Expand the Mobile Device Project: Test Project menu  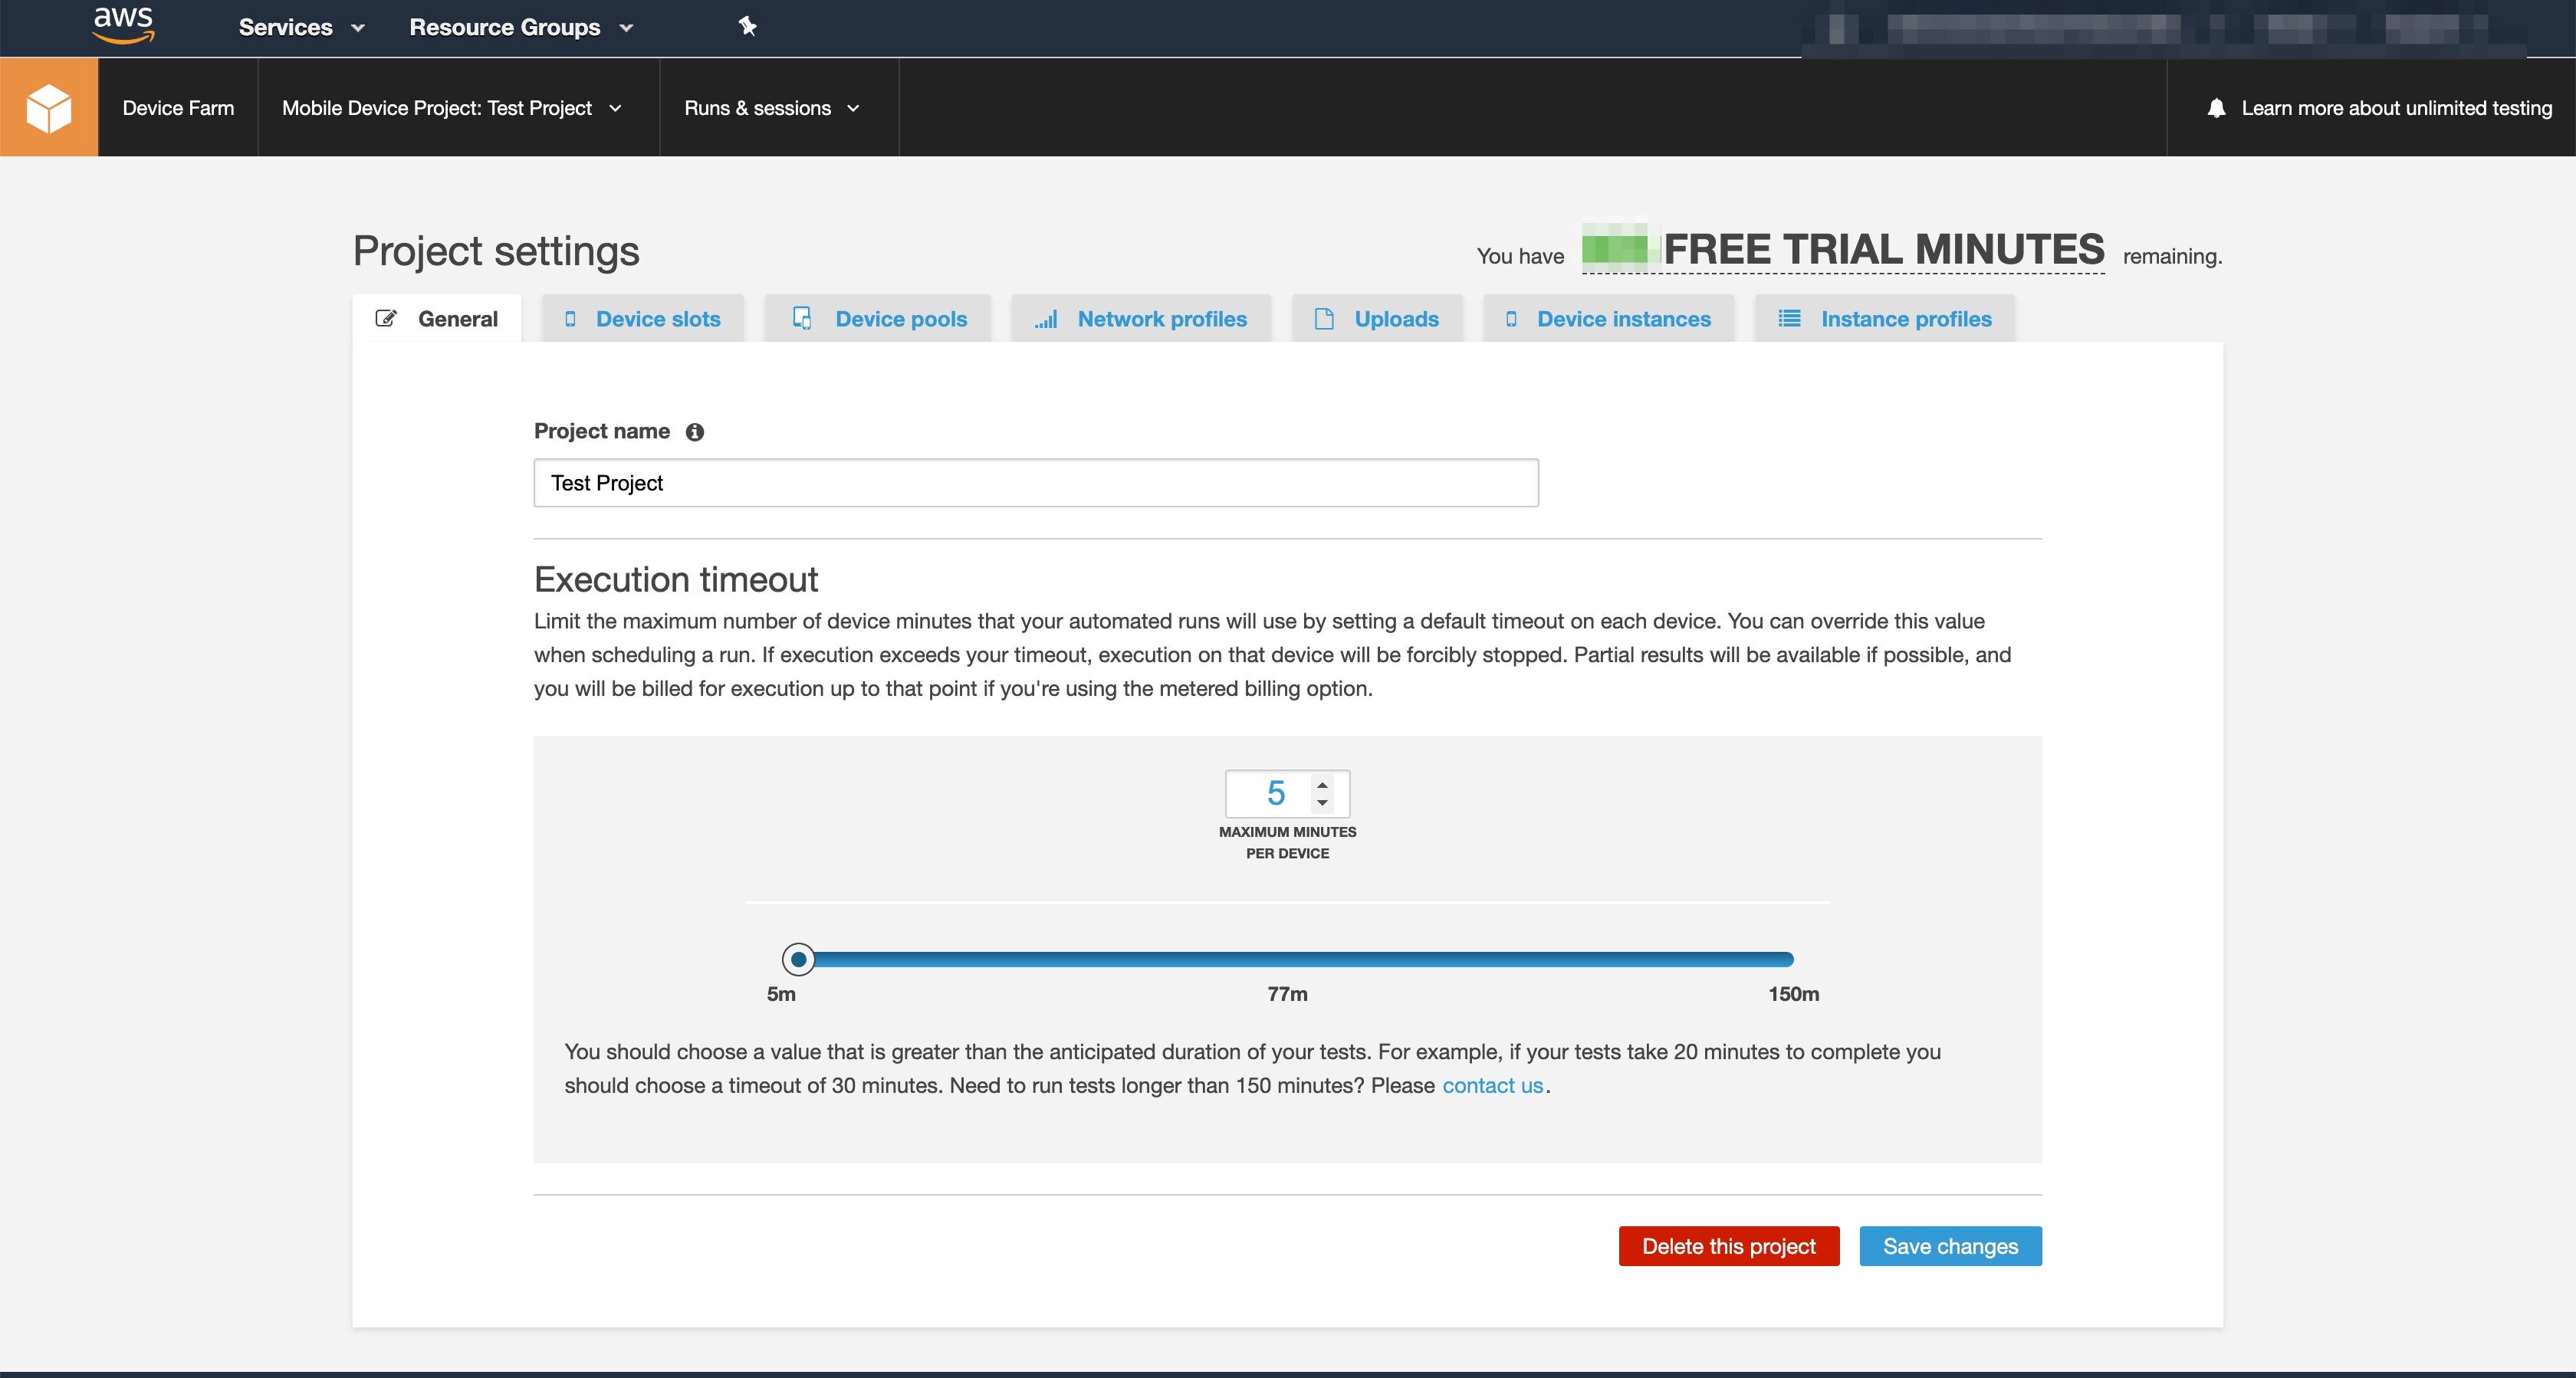coord(451,108)
